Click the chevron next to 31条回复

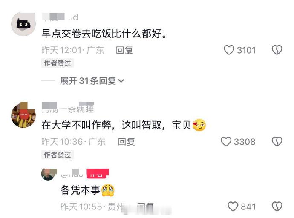[121, 81]
